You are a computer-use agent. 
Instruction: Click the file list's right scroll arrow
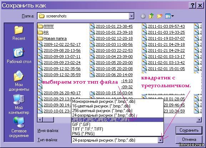coord(199,120)
